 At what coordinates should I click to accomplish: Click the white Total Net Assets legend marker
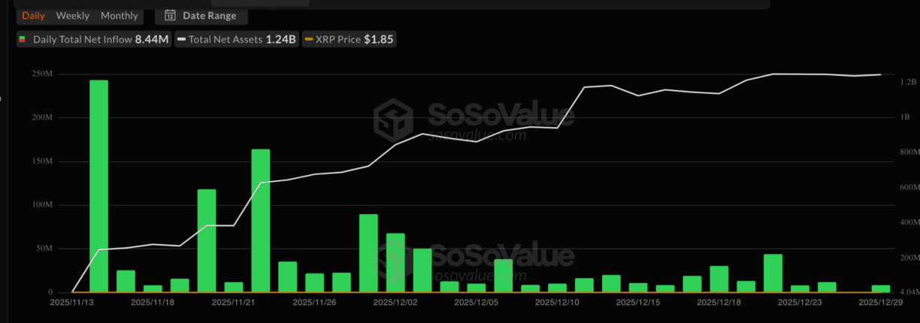[181, 39]
